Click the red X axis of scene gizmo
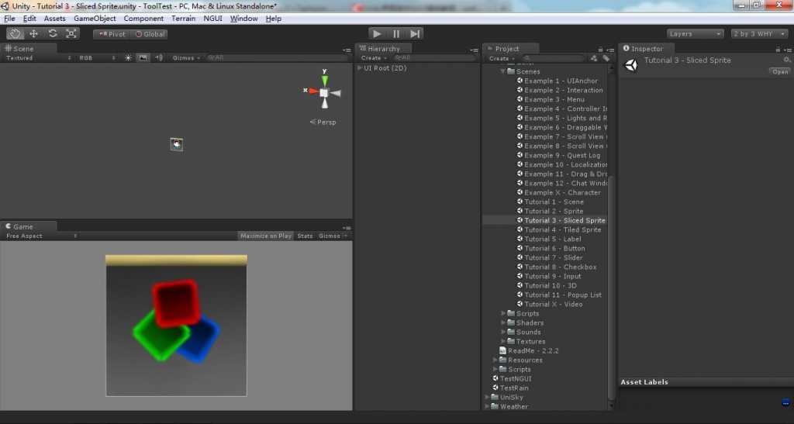 click(x=313, y=91)
